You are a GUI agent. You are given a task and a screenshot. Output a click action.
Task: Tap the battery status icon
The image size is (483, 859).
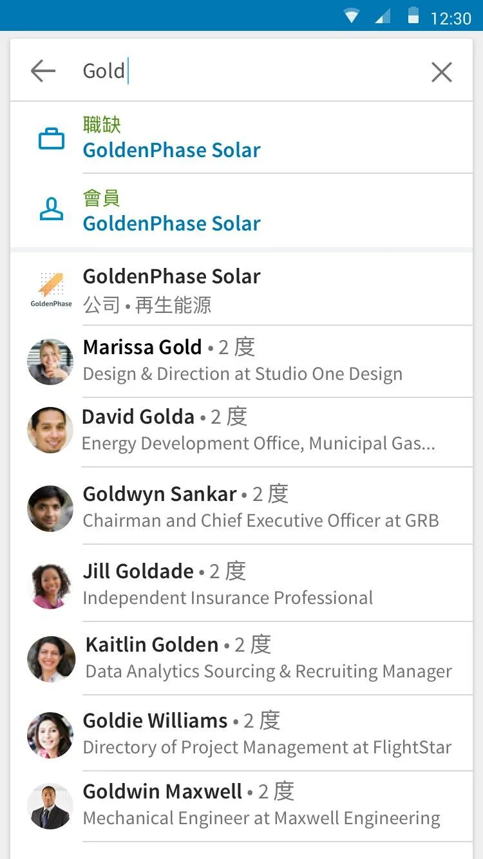[413, 16]
